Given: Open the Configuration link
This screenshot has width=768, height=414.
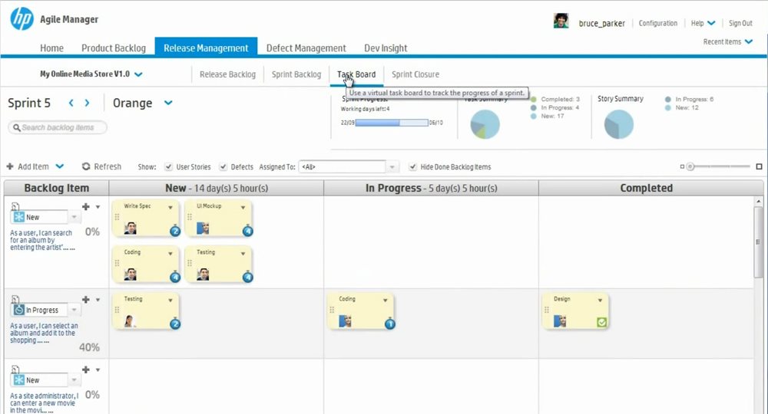Looking at the screenshot, I should (658, 23).
